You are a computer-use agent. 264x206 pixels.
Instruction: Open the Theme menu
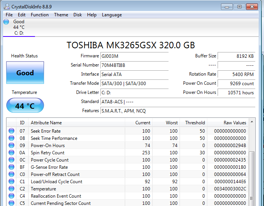[x=61, y=15]
